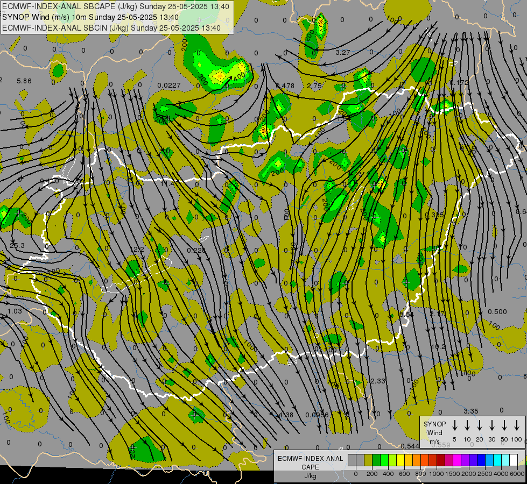
Task: Click the map value '3.27'
Action: coord(343,52)
